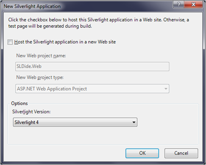Click the instruction text about hosting in Web site
Image resolution: width=206 pixels, height=165 pixels.
pyautogui.click(x=99, y=23)
